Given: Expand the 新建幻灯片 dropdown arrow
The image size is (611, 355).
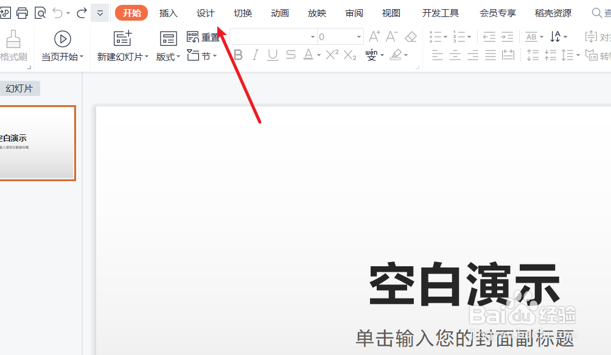Looking at the screenshot, I should [x=147, y=57].
